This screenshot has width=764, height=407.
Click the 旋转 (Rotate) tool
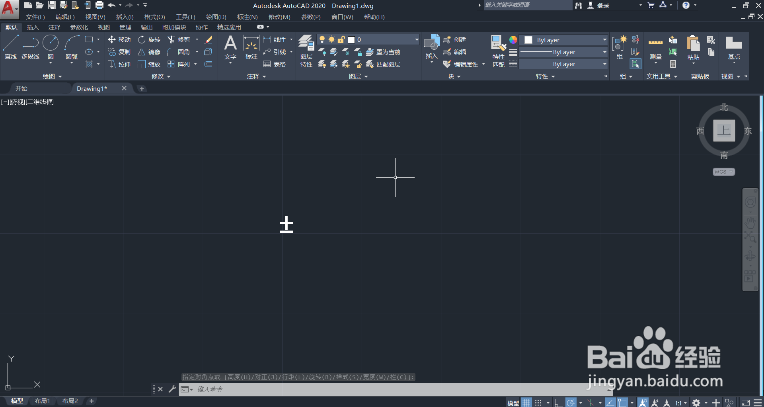click(149, 40)
